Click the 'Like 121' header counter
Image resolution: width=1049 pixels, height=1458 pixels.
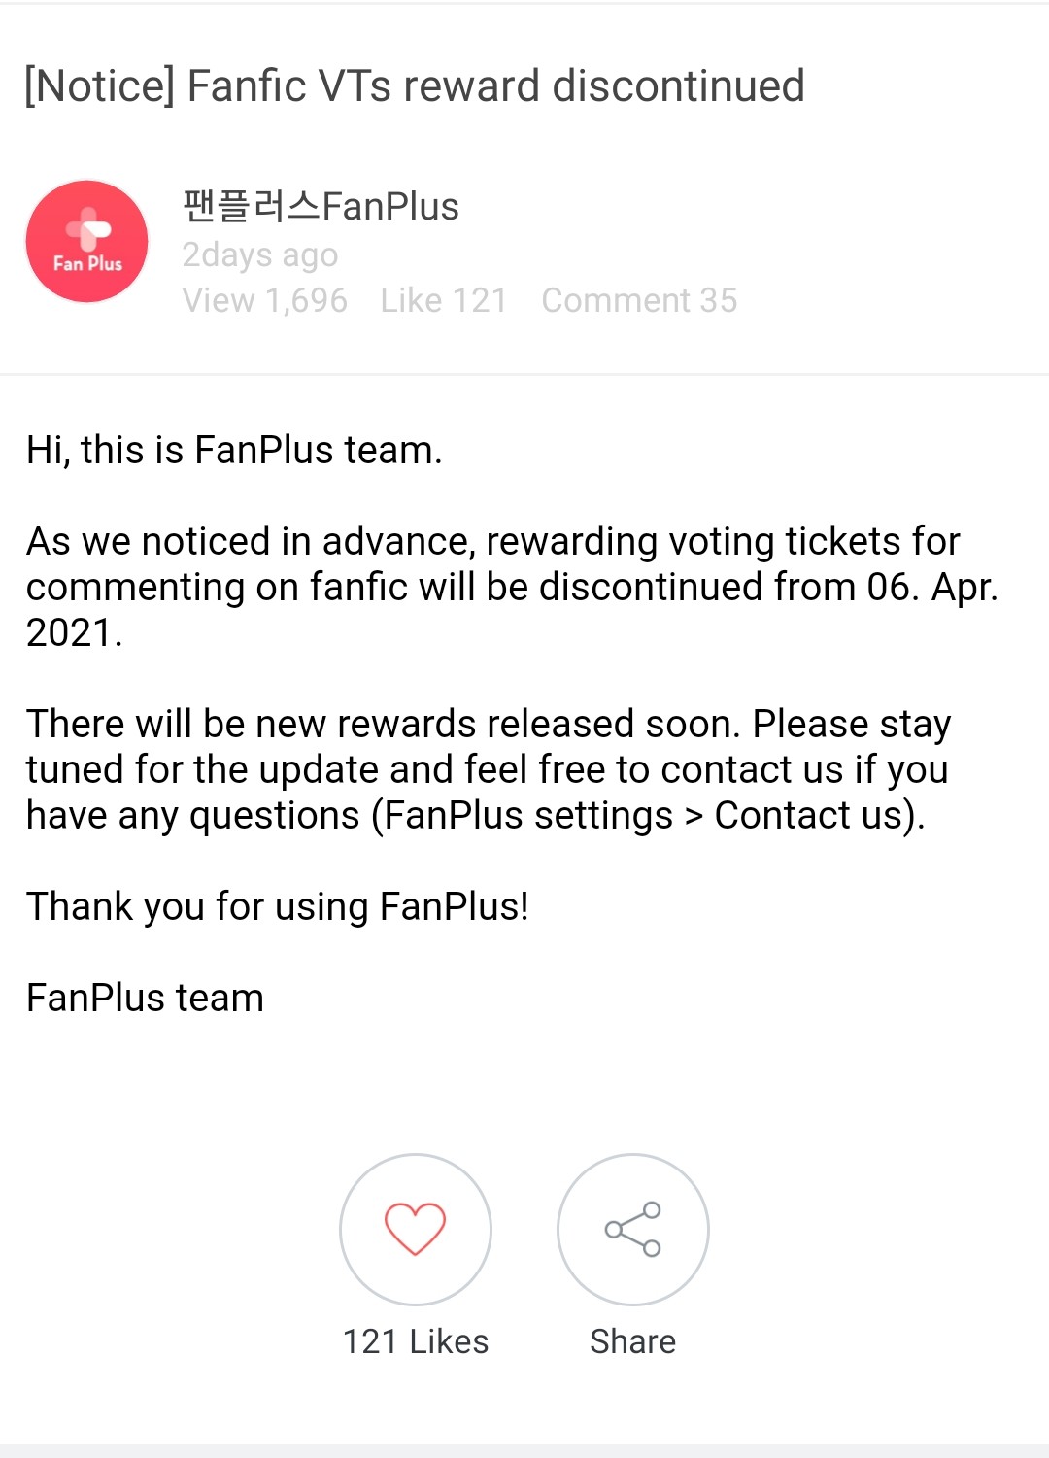pyautogui.click(x=443, y=300)
